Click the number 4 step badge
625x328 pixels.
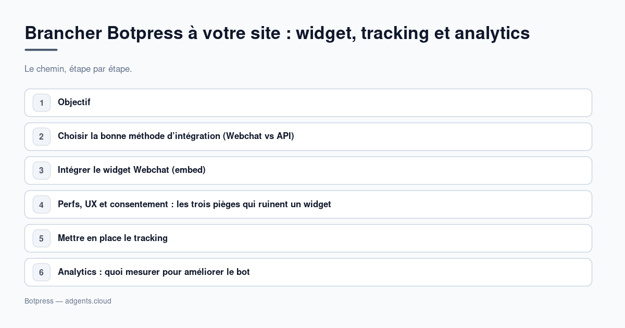coord(42,205)
